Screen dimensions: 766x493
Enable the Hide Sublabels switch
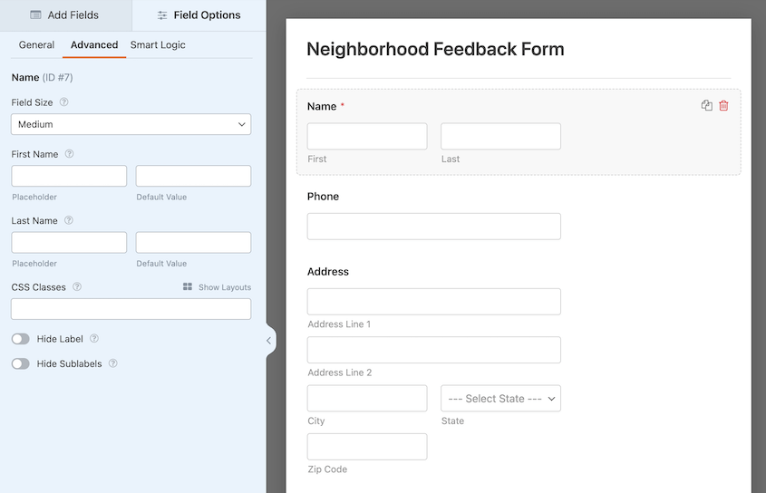(x=20, y=363)
